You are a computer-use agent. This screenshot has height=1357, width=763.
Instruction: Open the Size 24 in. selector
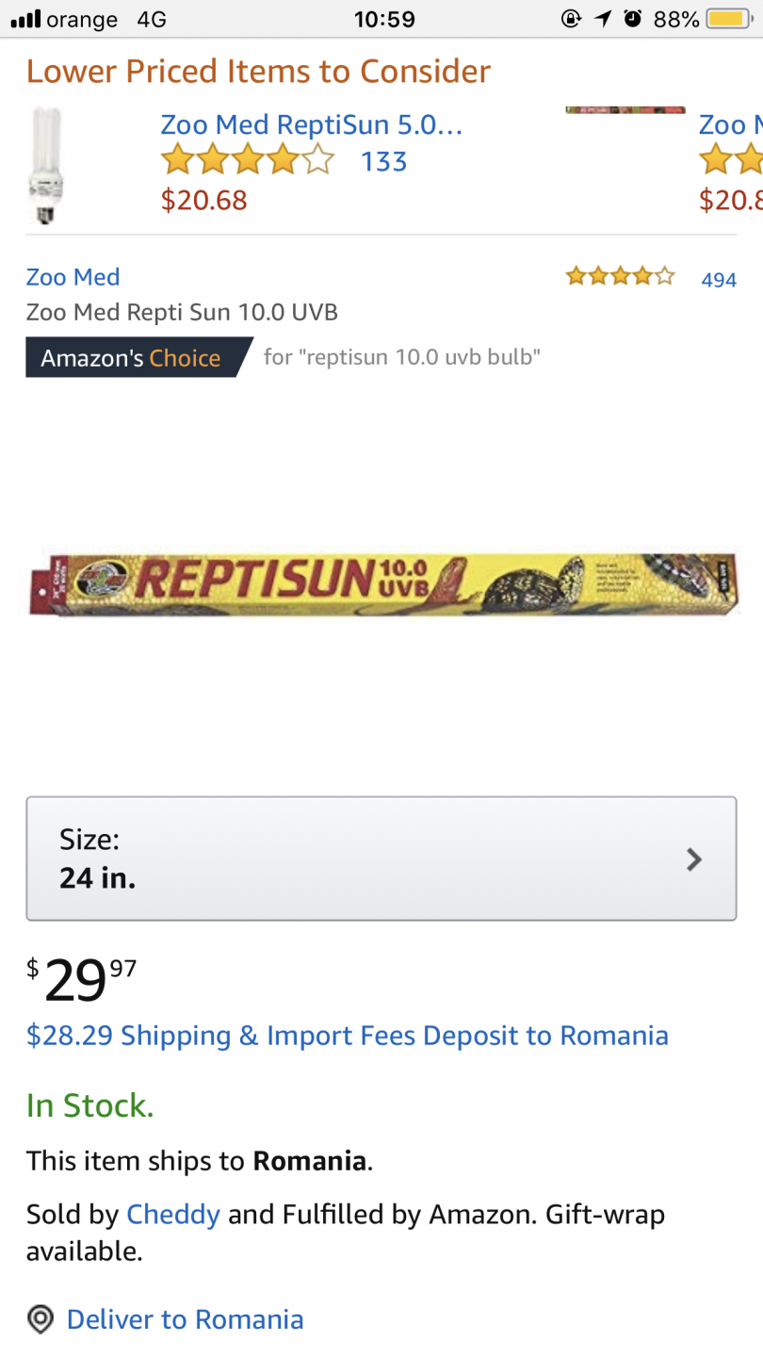[x=381, y=858]
